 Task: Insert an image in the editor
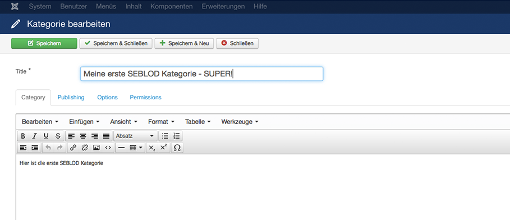pos(97,148)
